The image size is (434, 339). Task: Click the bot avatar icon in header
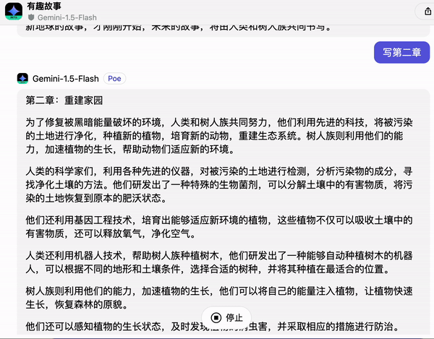click(x=14, y=12)
